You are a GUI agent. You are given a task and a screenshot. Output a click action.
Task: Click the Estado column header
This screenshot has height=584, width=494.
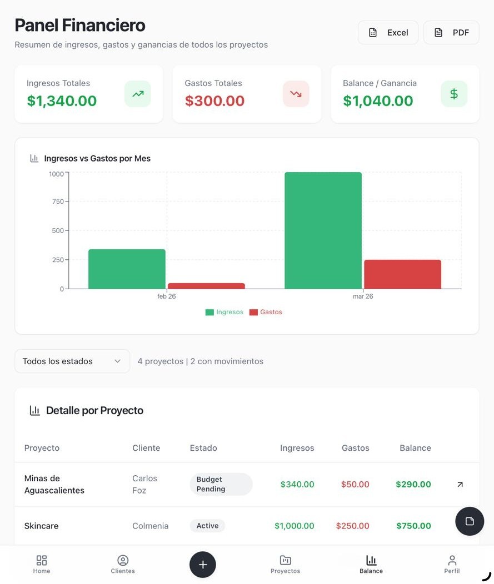[203, 448]
